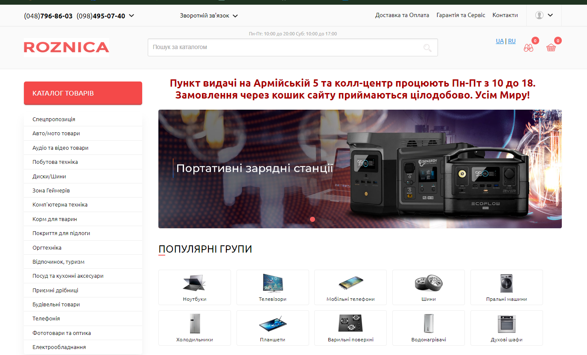Screen dimensions: 587x355
Task: Open the Ноутбуки laptop category tile
Action: (195, 287)
